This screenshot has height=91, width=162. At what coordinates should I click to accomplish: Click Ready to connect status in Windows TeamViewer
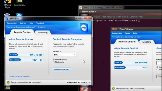pyautogui.click(x=26, y=82)
